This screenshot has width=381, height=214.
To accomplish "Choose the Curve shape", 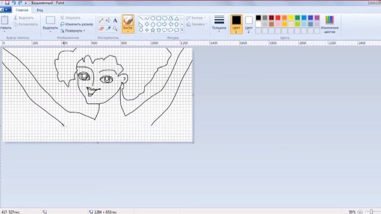I will [x=147, y=18].
